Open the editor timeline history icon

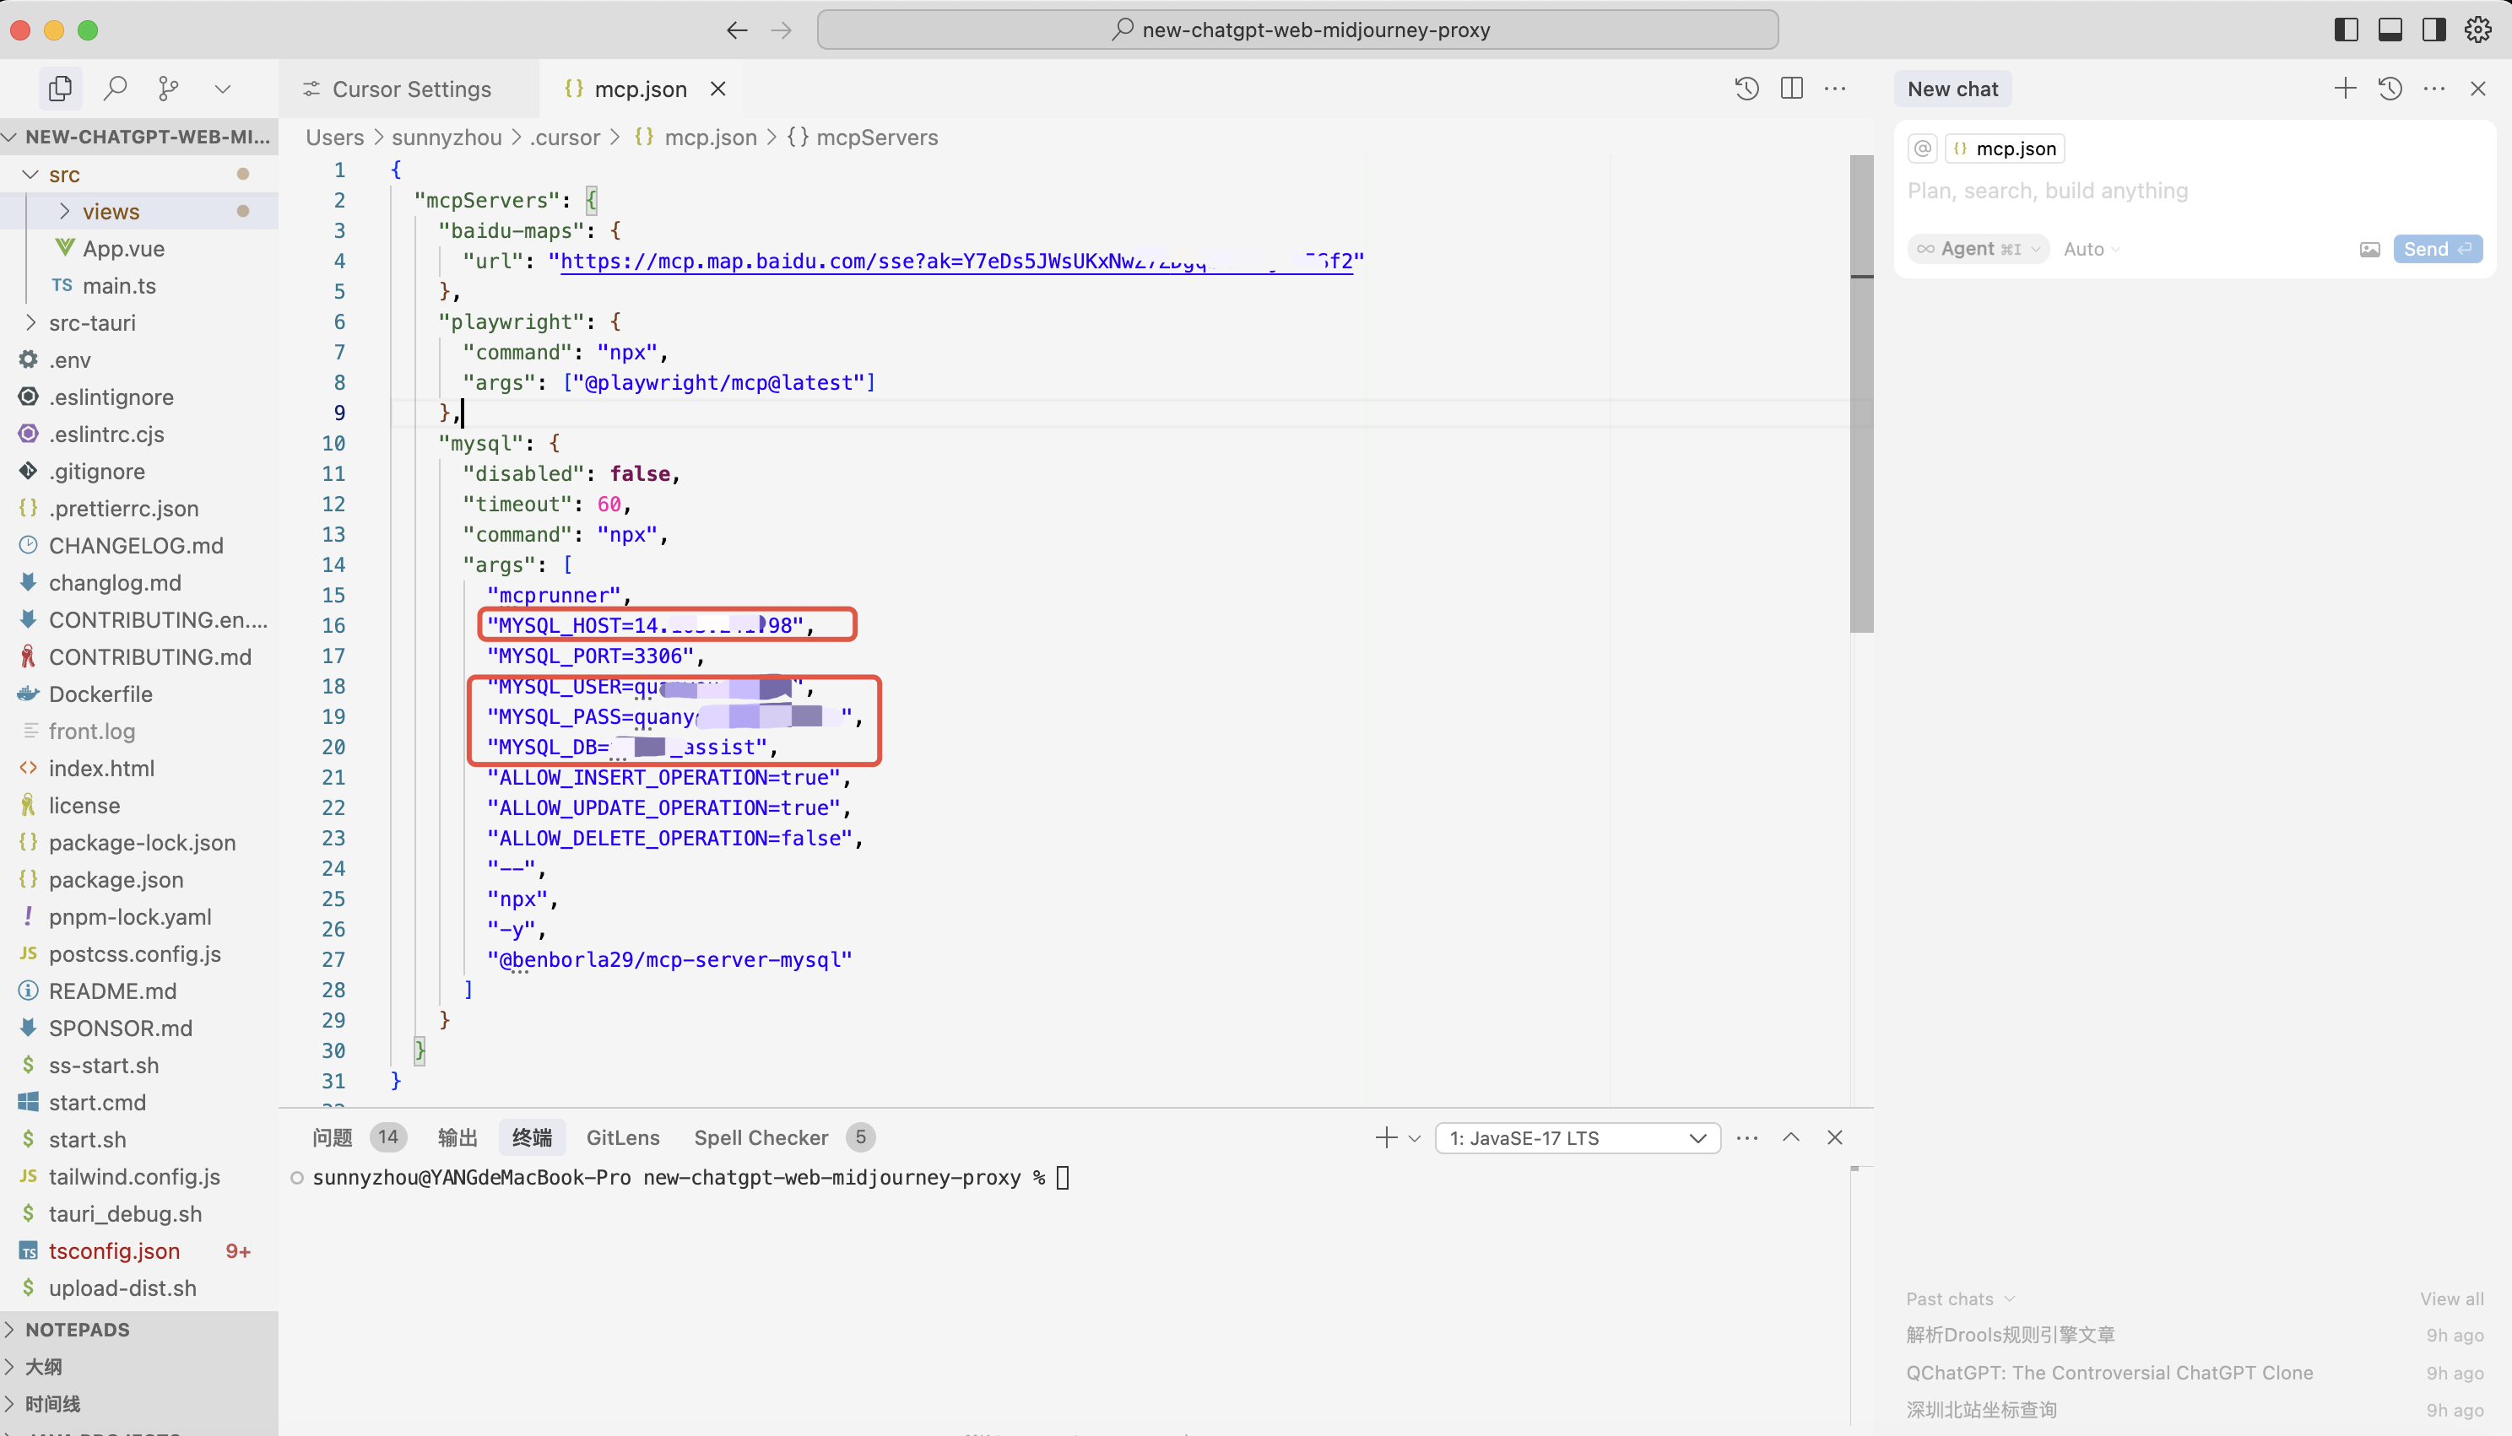(1746, 89)
